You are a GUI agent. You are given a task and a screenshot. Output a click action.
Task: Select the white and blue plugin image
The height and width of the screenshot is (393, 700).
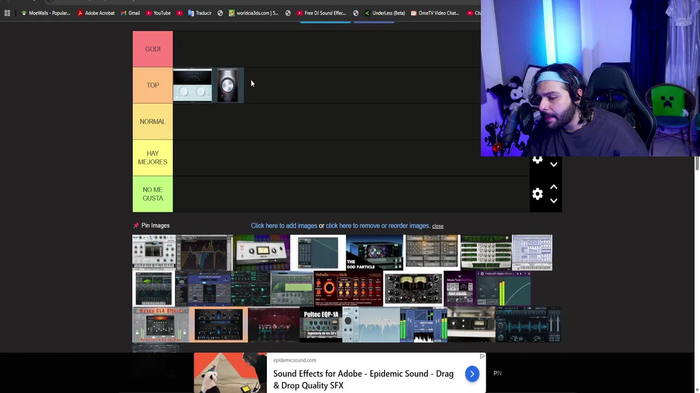point(532,253)
